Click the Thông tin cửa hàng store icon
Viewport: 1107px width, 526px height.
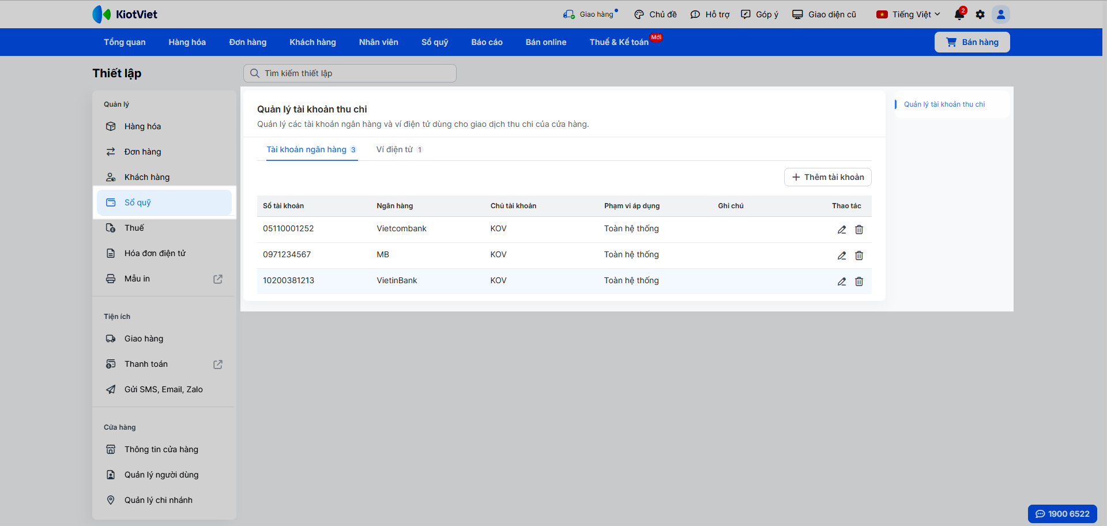(111, 449)
